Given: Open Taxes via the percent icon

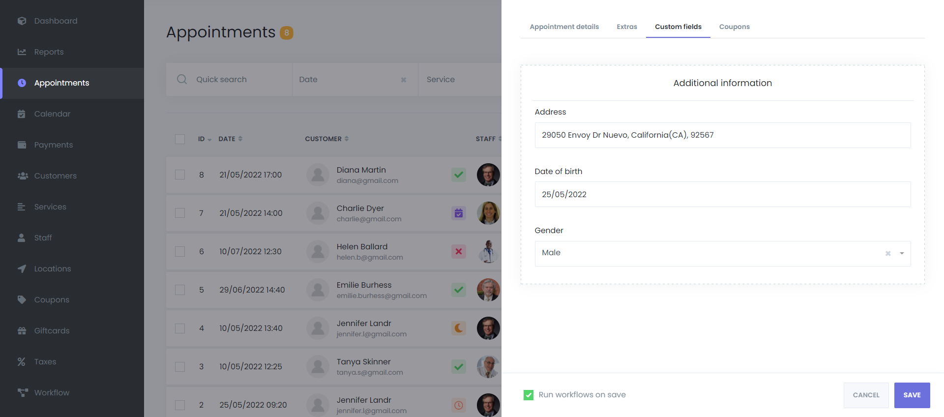Looking at the screenshot, I should click(x=22, y=361).
